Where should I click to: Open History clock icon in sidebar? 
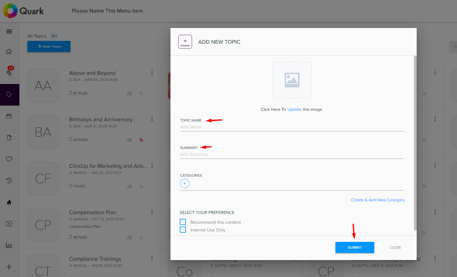pyautogui.click(x=9, y=181)
